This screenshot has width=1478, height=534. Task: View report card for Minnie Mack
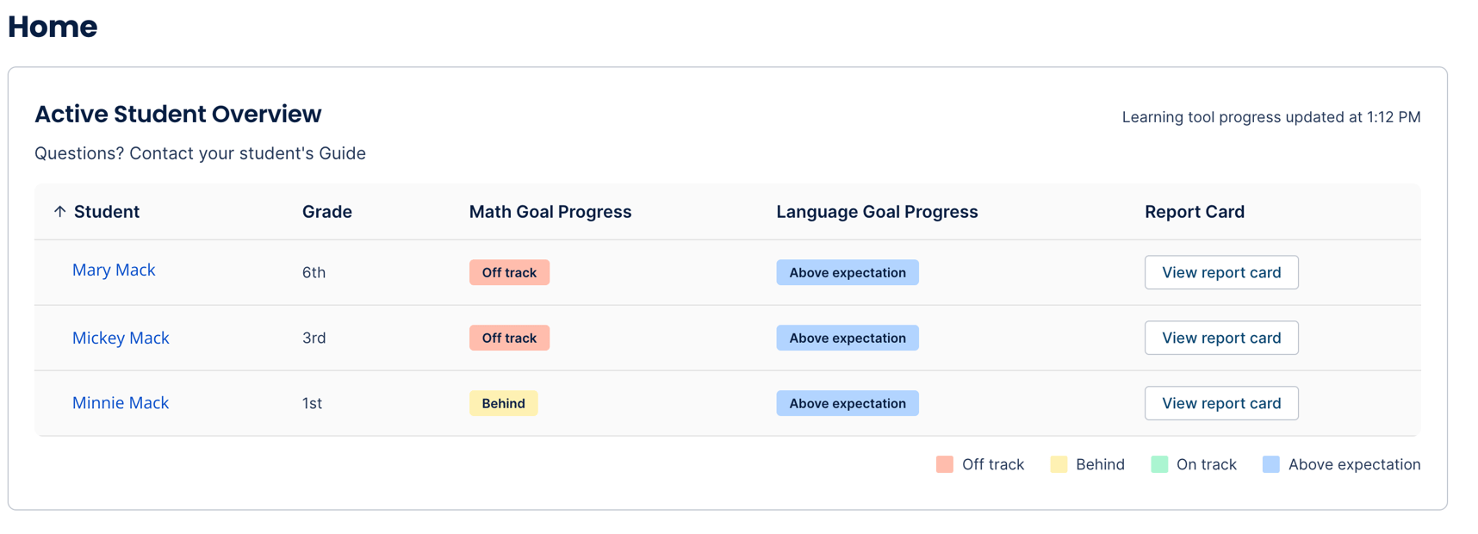click(1221, 403)
